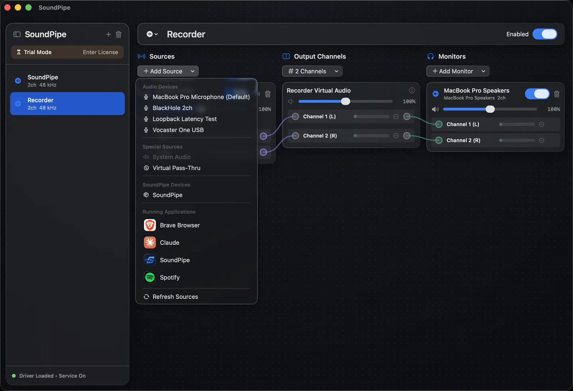
Task: Click the Recorder Virtual Audio title
Action: pyautogui.click(x=319, y=91)
